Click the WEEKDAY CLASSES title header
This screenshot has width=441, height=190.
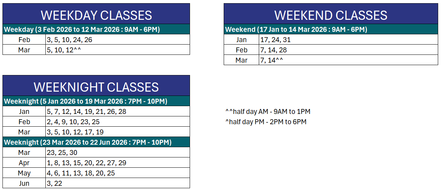pyautogui.click(x=96, y=15)
